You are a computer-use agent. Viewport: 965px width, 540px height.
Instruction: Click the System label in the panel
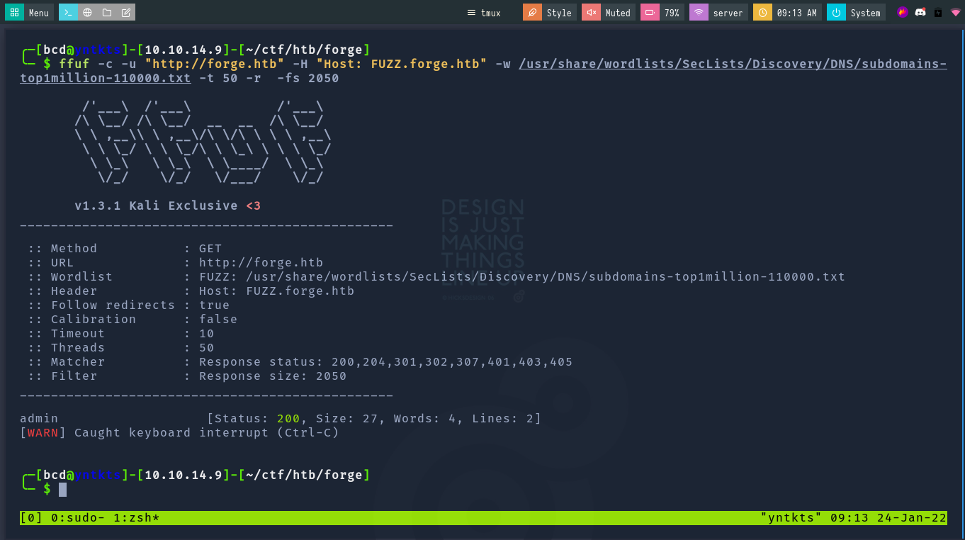click(x=866, y=13)
